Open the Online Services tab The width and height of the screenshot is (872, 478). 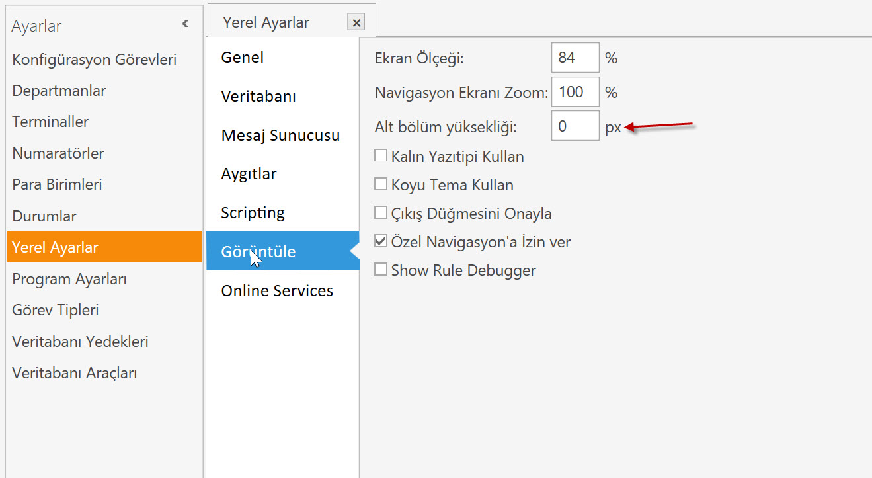(x=277, y=291)
